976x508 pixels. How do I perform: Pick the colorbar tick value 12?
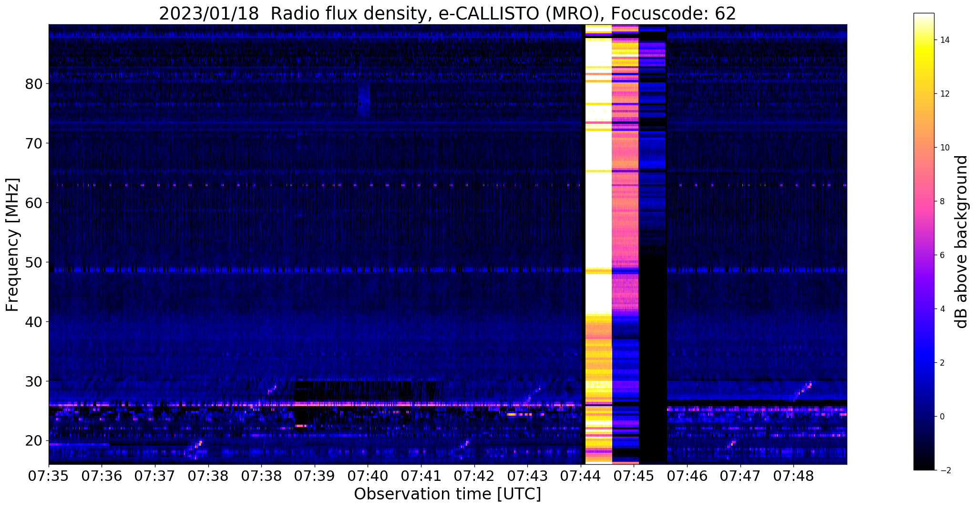(x=944, y=94)
